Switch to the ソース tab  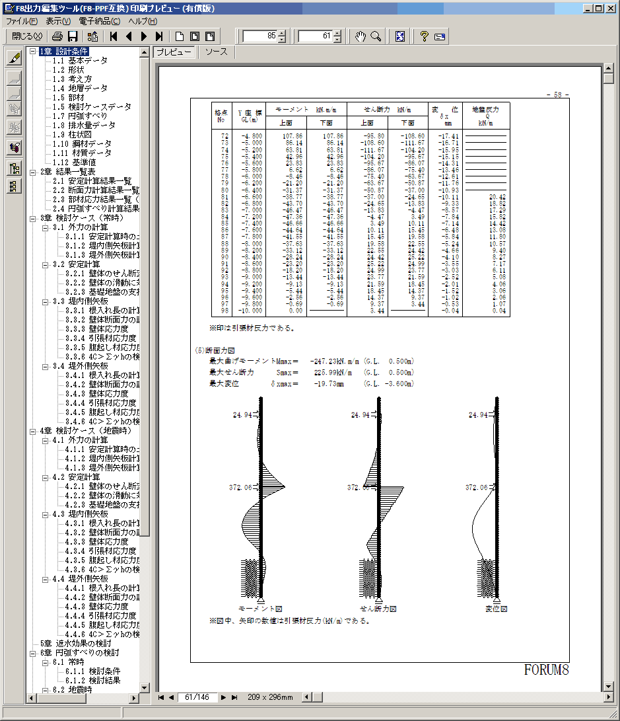click(217, 52)
